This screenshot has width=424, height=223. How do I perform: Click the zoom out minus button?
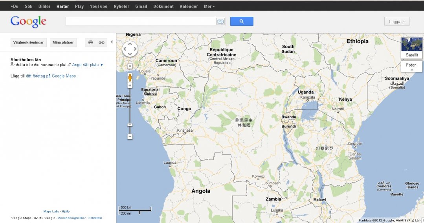[x=130, y=137]
